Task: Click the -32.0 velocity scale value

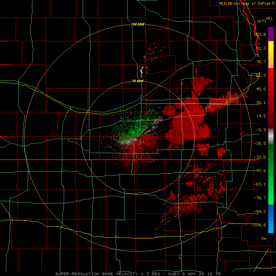Action: 260,157
